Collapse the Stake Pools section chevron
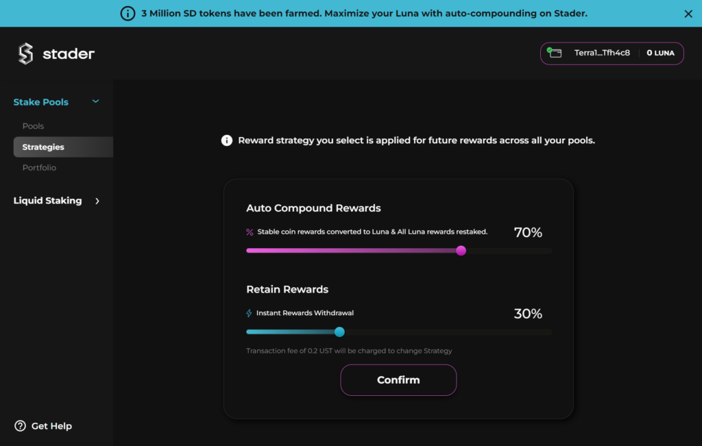Viewport: 702px width, 446px height. (x=96, y=101)
